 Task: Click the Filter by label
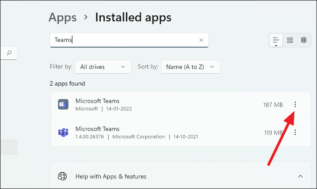[x=61, y=67]
